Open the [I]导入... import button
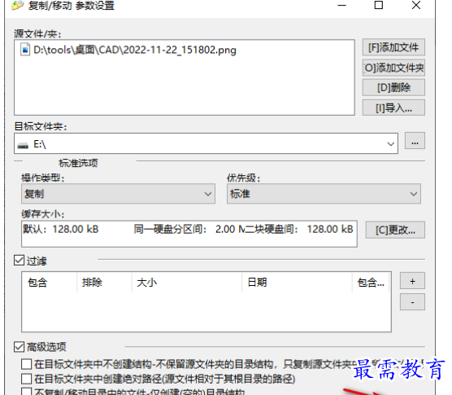The width and height of the screenshot is (452, 395). (393, 108)
